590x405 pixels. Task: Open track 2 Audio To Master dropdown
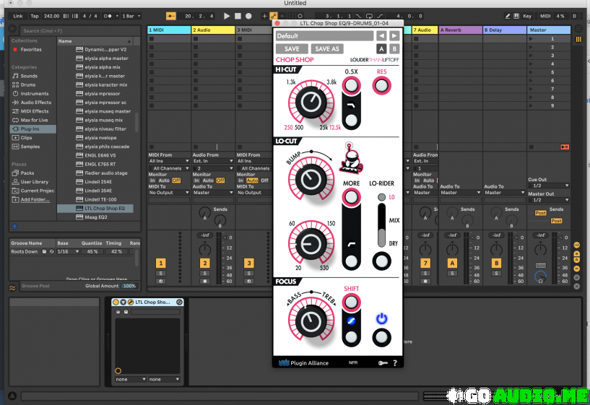tap(213, 193)
